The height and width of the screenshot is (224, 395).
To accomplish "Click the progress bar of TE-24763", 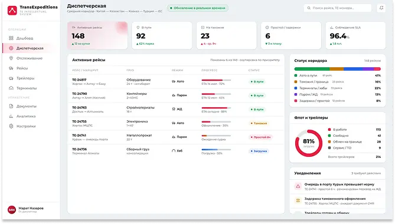I will pyautogui.click(x=216, y=108).
